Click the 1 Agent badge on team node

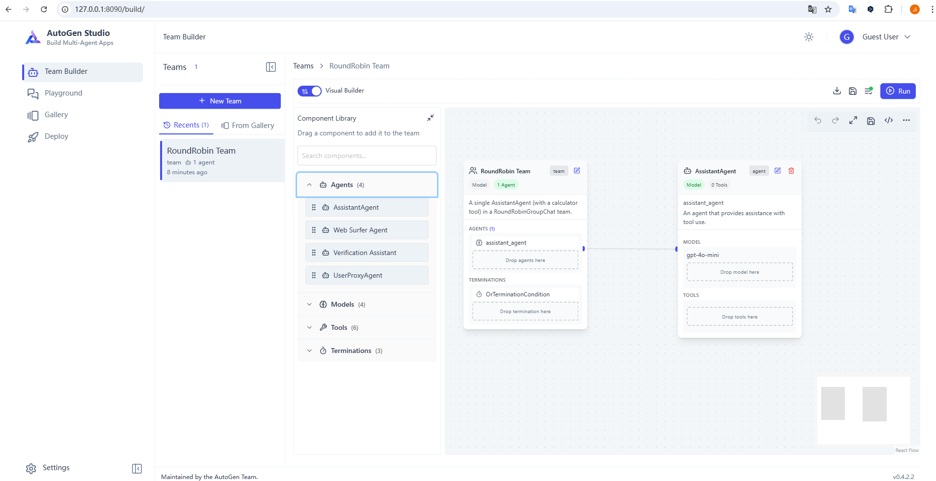(506, 185)
